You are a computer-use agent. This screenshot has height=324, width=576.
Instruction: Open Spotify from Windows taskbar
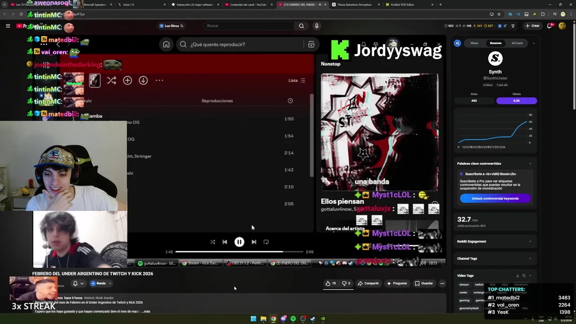[293, 319]
